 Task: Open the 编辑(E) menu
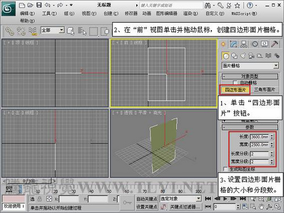[27, 14]
